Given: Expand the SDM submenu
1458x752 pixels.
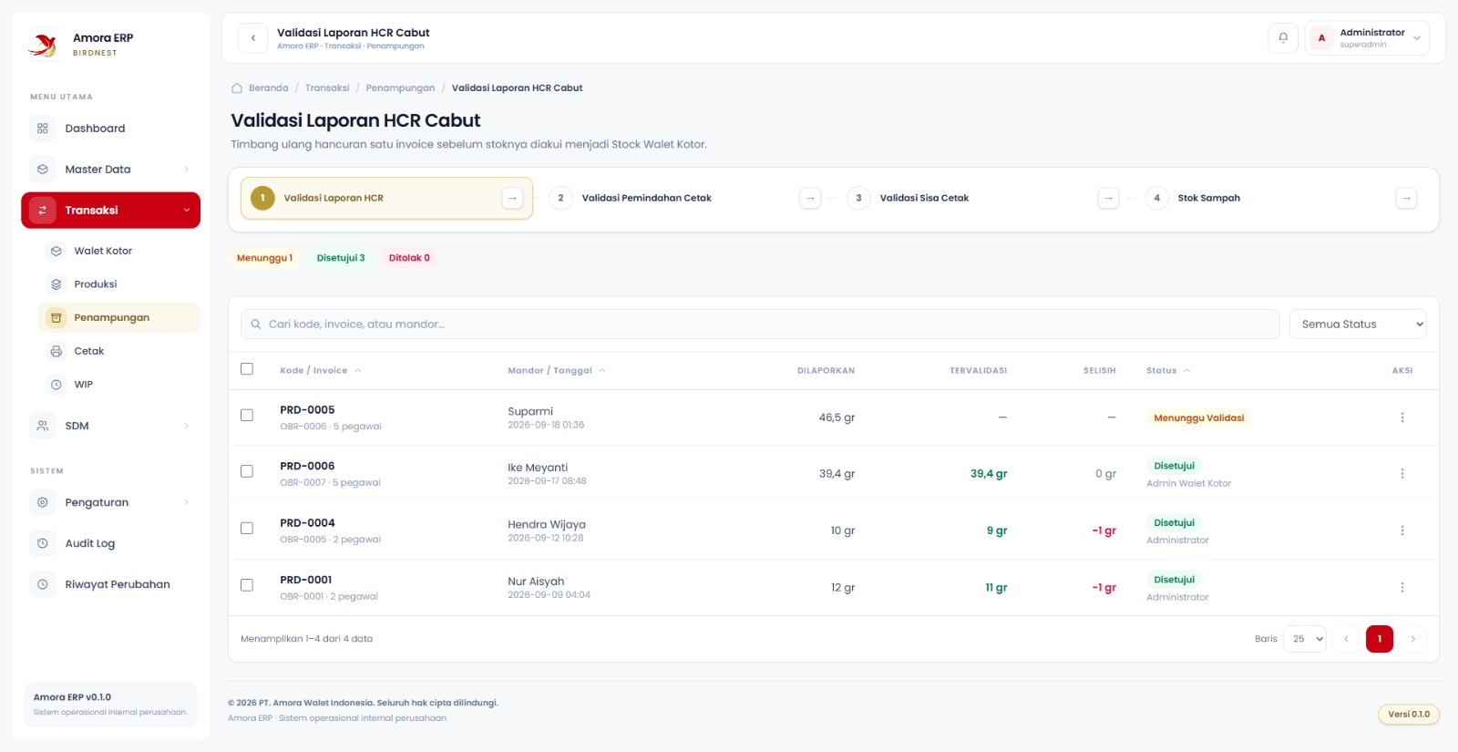Looking at the screenshot, I should pyautogui.click(x=187, y=426).
